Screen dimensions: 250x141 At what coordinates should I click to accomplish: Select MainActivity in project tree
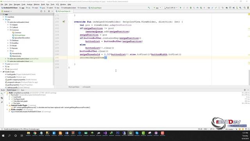[x=16, y=56]
